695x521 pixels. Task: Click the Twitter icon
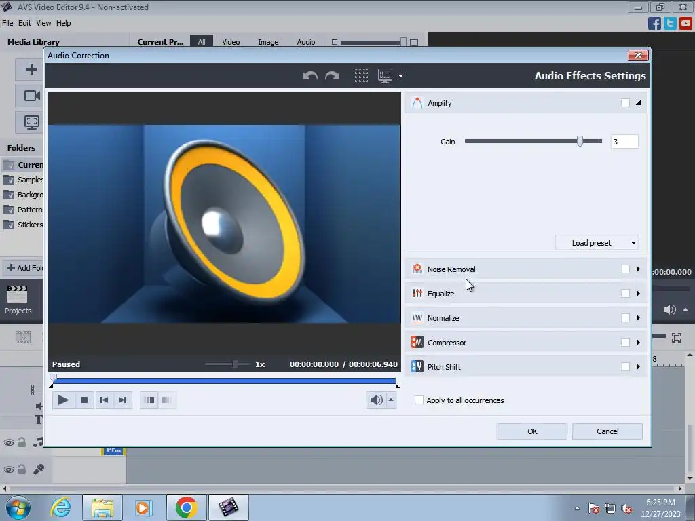[x=670, y=23]
